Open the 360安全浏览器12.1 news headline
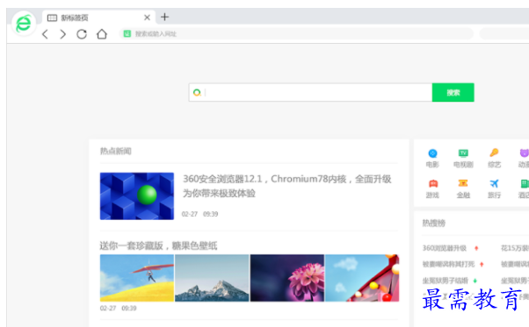The image size is (529, 327). [x=286, y=186]
